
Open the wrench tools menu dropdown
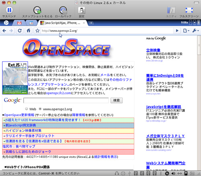(195, 31)
